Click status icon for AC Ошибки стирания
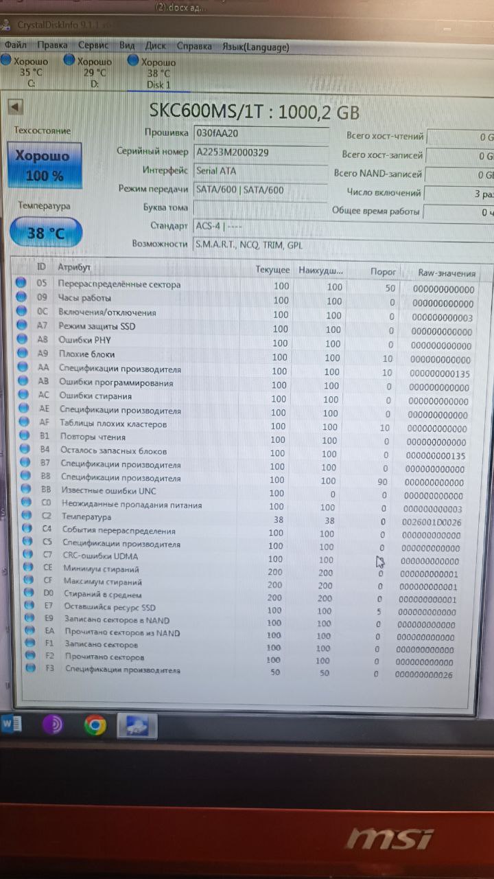 coord(23,395)
